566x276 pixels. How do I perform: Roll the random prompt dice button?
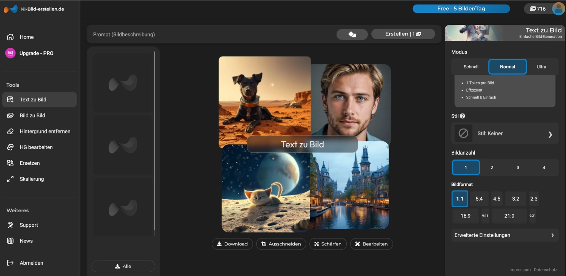(x=352, y=34)
